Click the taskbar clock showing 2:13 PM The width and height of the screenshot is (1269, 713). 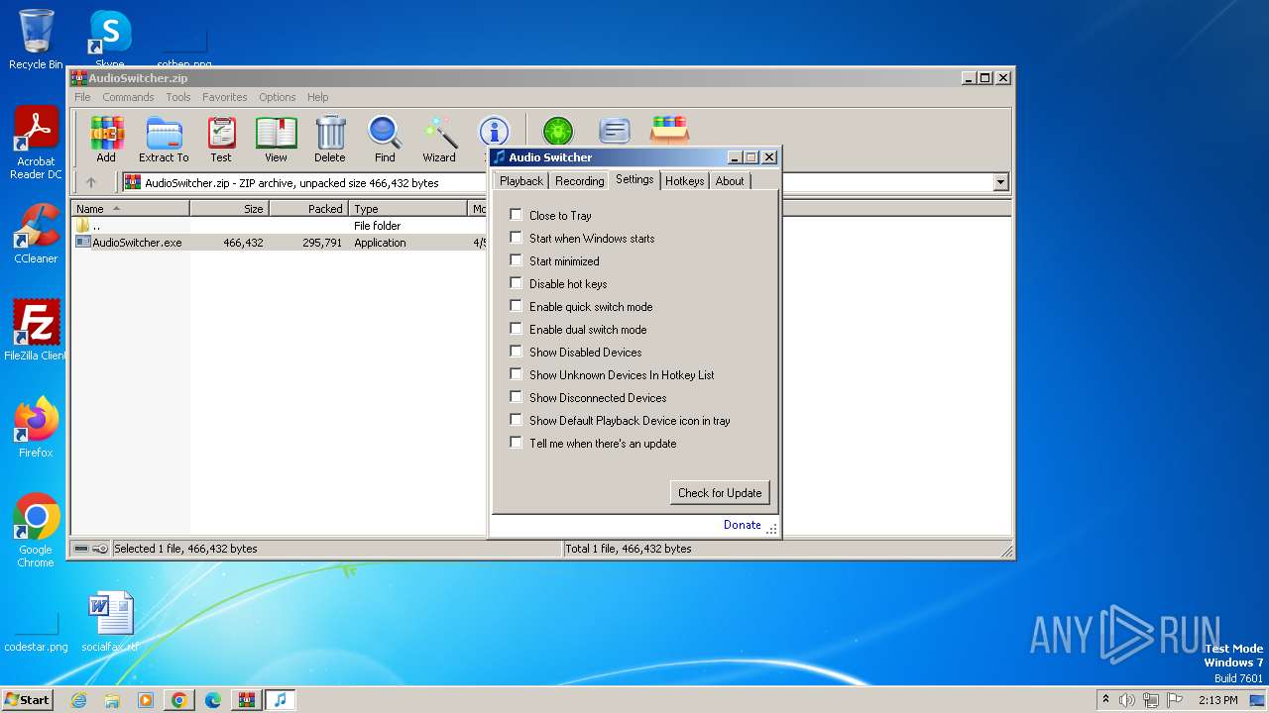[x=1217, y=700]
